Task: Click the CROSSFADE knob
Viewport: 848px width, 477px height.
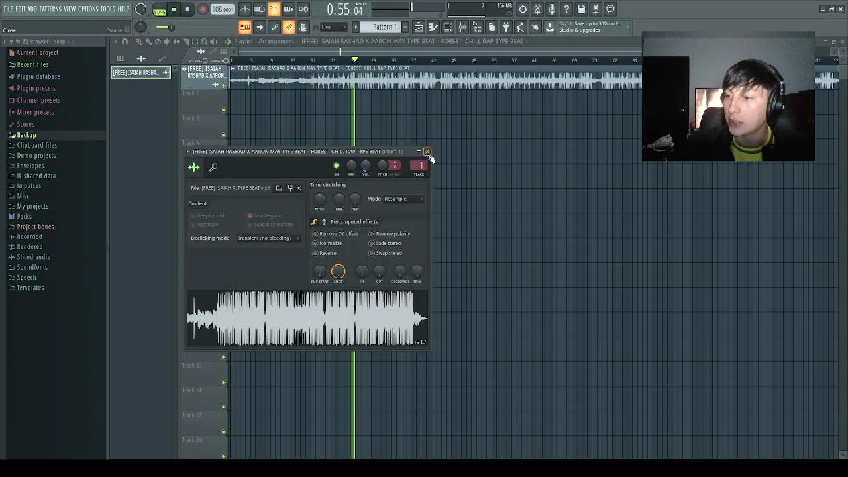Action: click(x=399, y=271)
